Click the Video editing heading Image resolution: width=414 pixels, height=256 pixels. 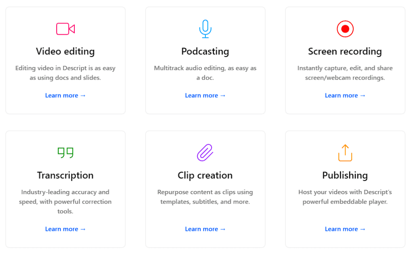coord(65,51)
